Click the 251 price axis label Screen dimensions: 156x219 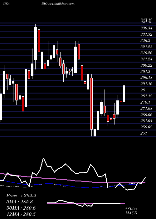click(x=144, y=133)
